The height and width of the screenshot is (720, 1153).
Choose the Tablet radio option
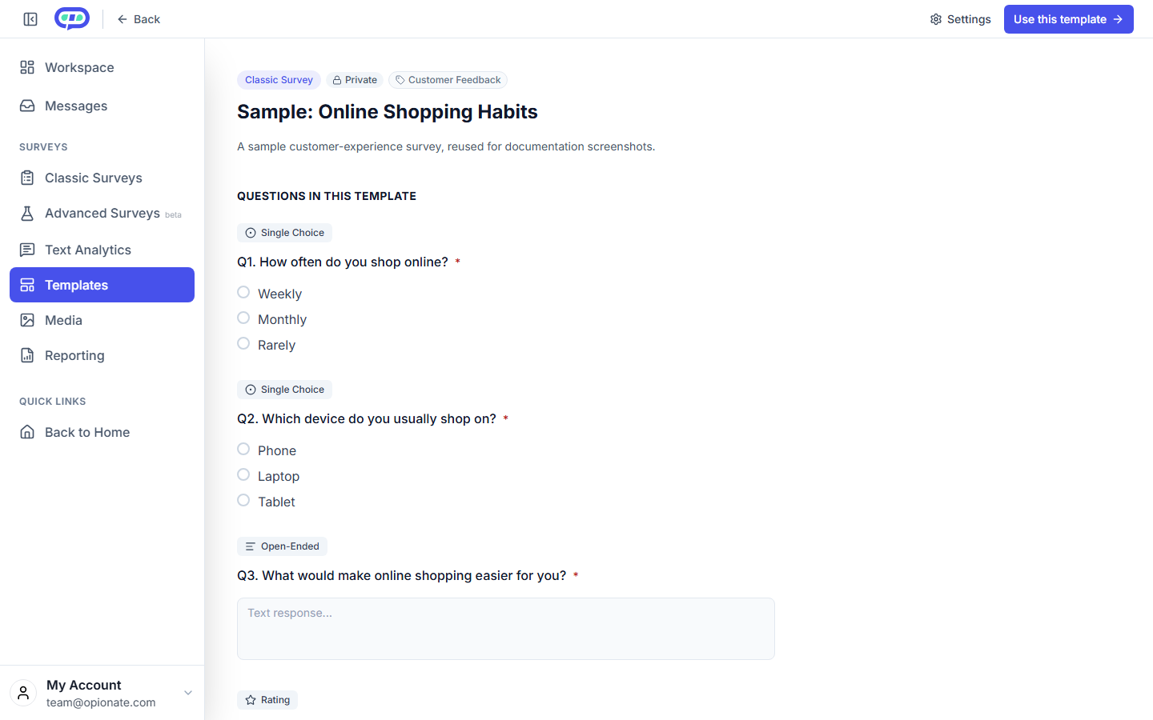point(243,500)
